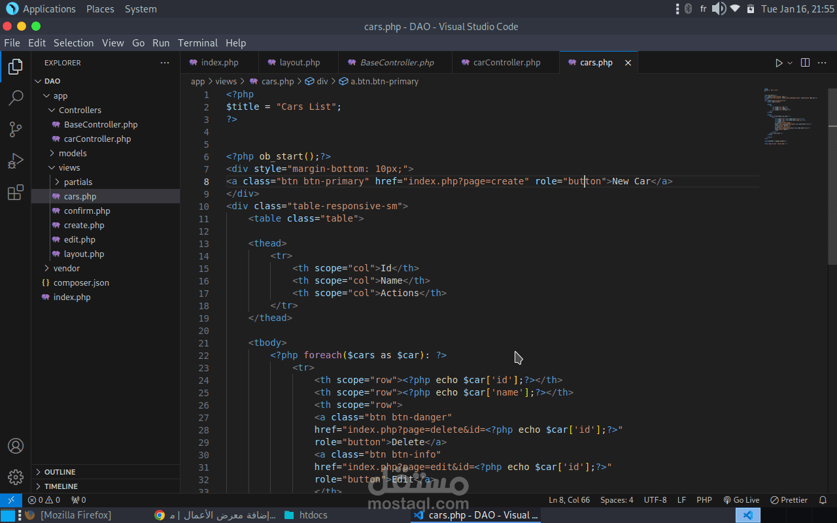Viewport: 837px width, 523px height.
Task: Click the notifications bell in status bar
Action: [823, 500]
